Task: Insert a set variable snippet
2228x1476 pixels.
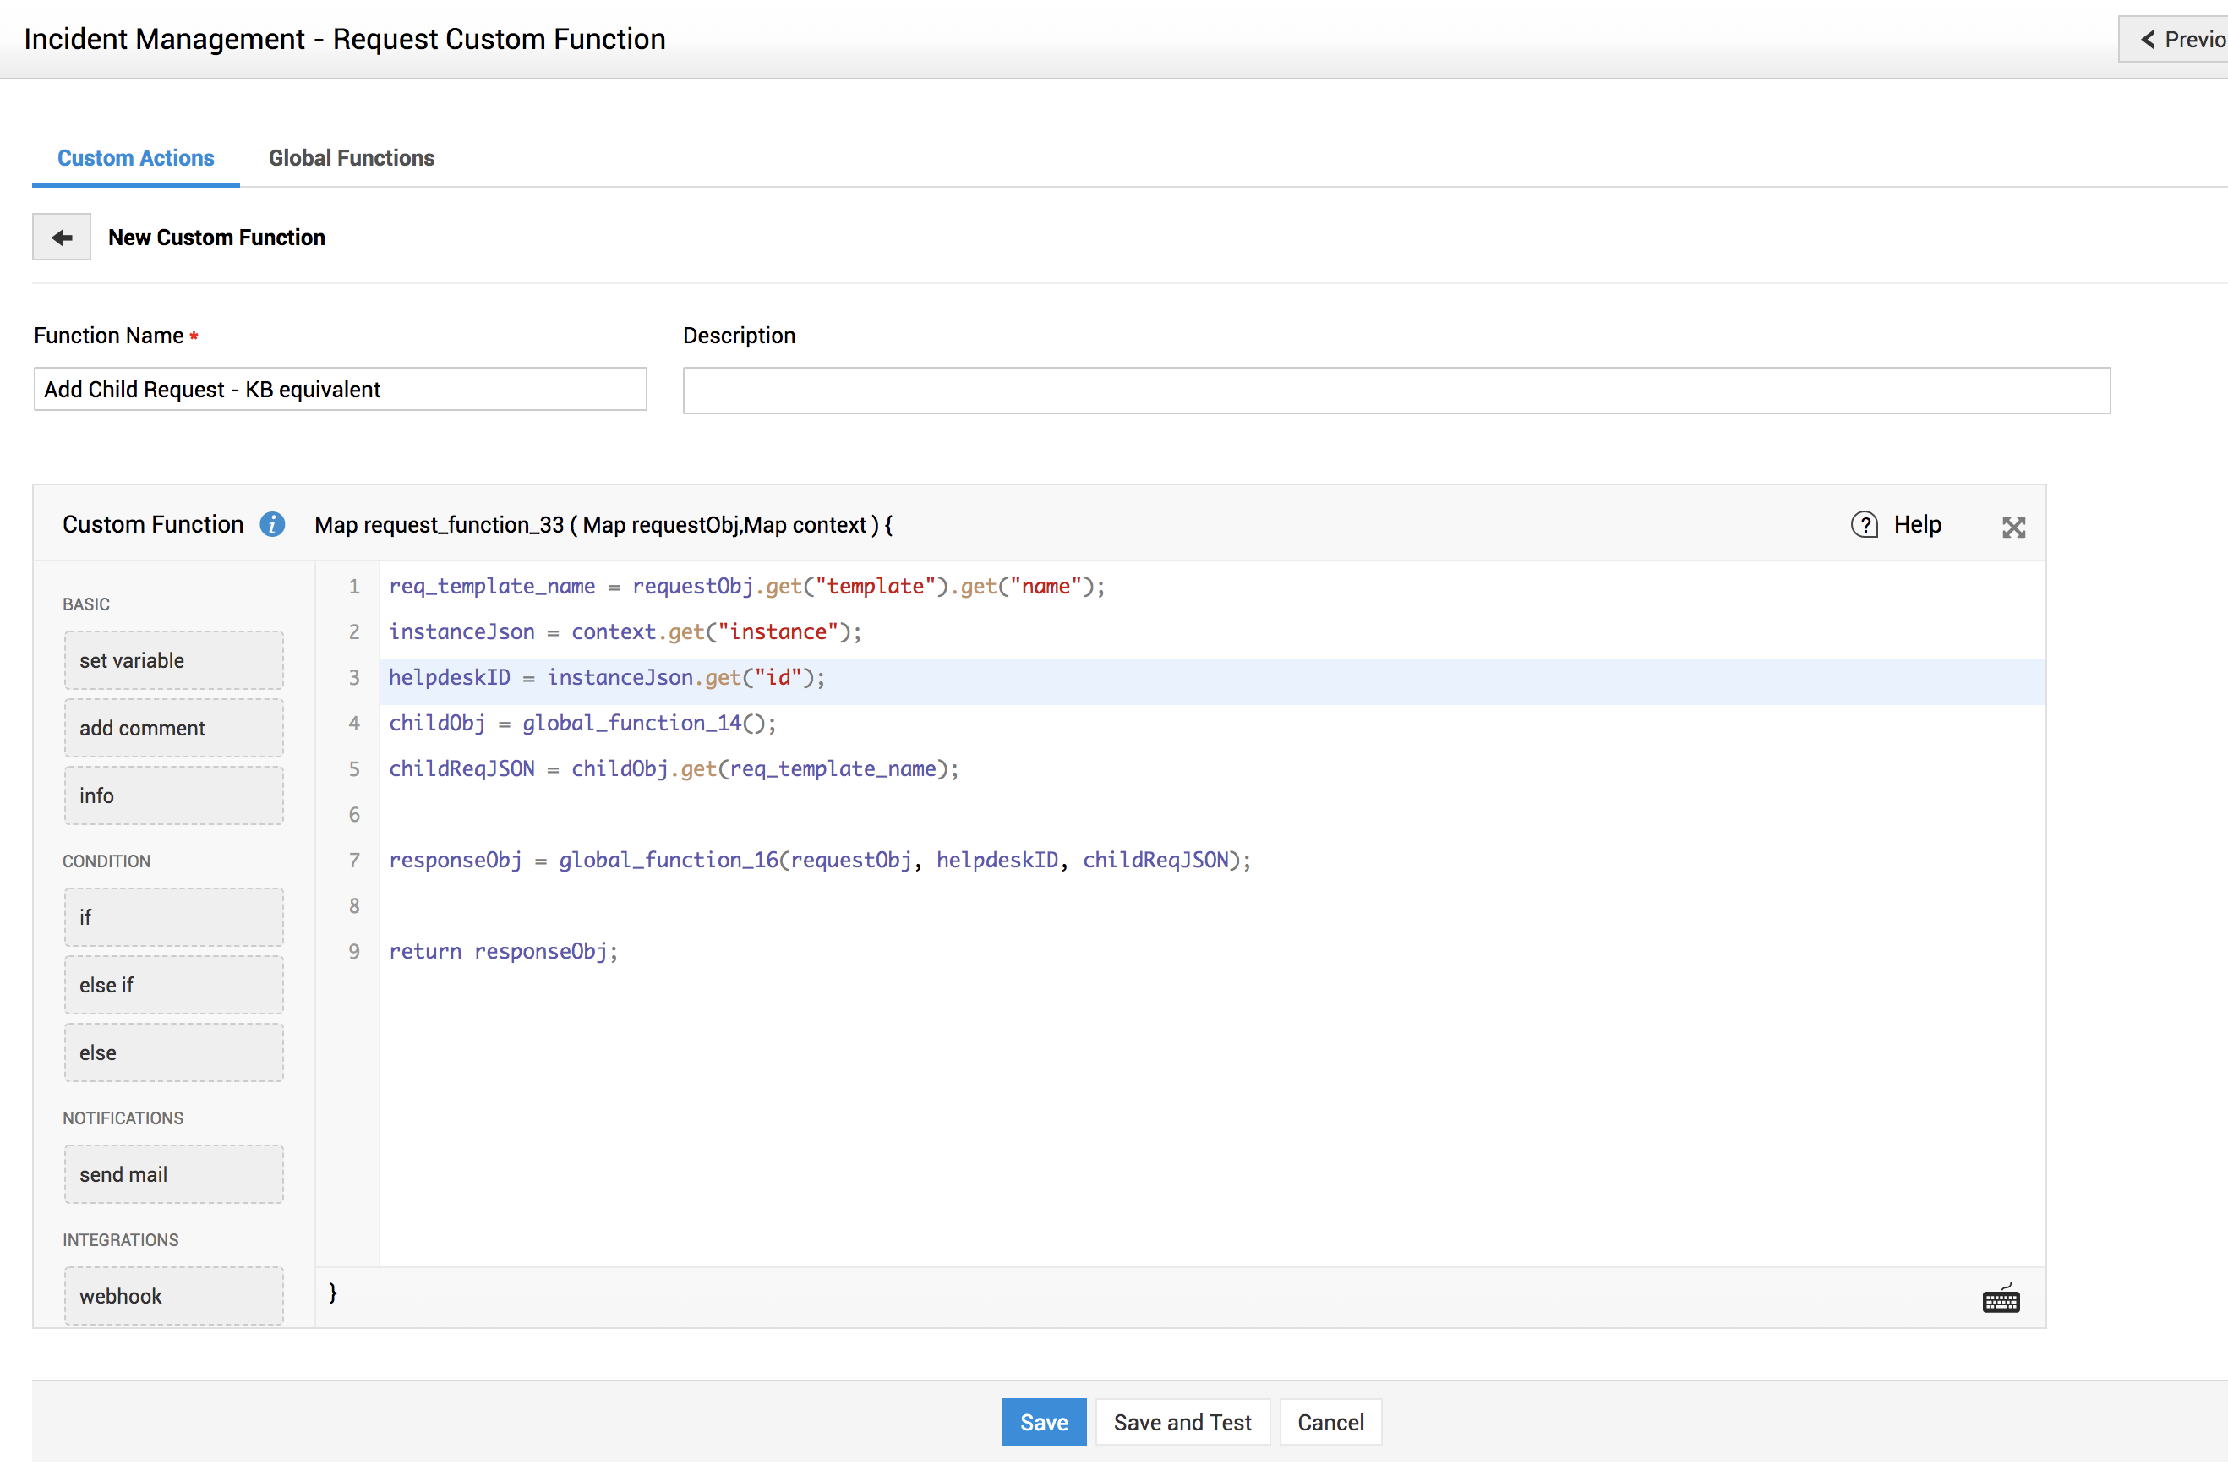Action: 173,660
